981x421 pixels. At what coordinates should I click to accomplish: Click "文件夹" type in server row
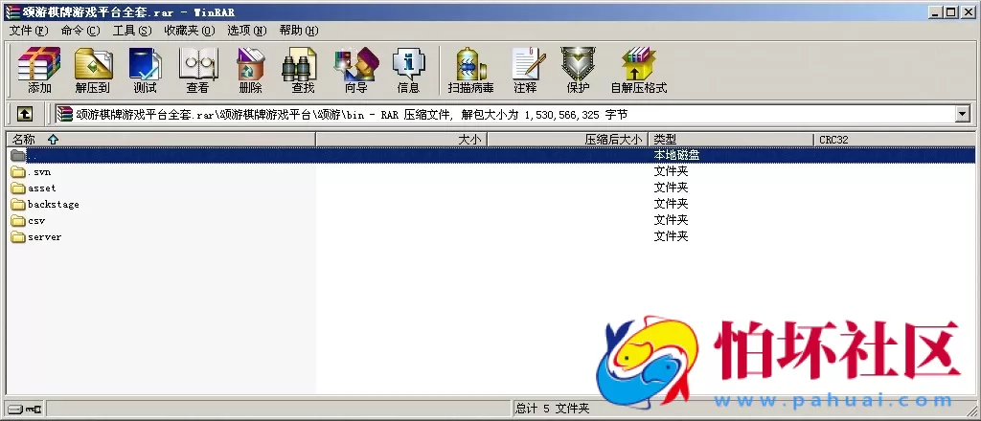tap(671, 236)
